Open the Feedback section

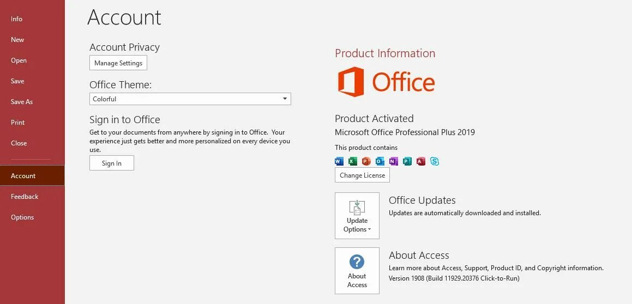coord(25,197)
